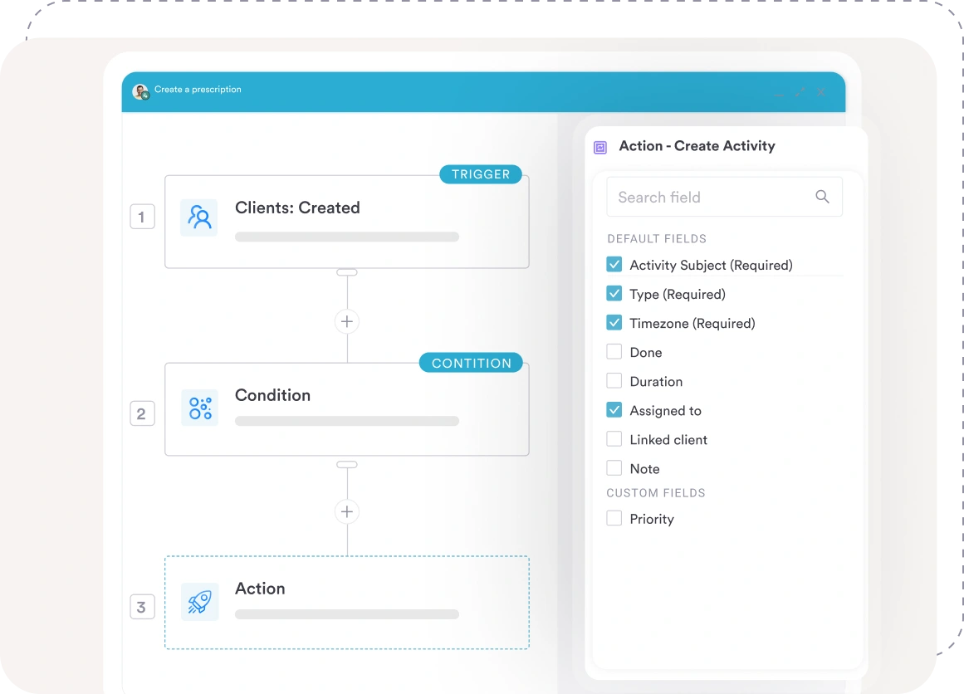Viewport: 964px width, 694px height.
Task: Check the Duration checkbox
Action: 614,381
